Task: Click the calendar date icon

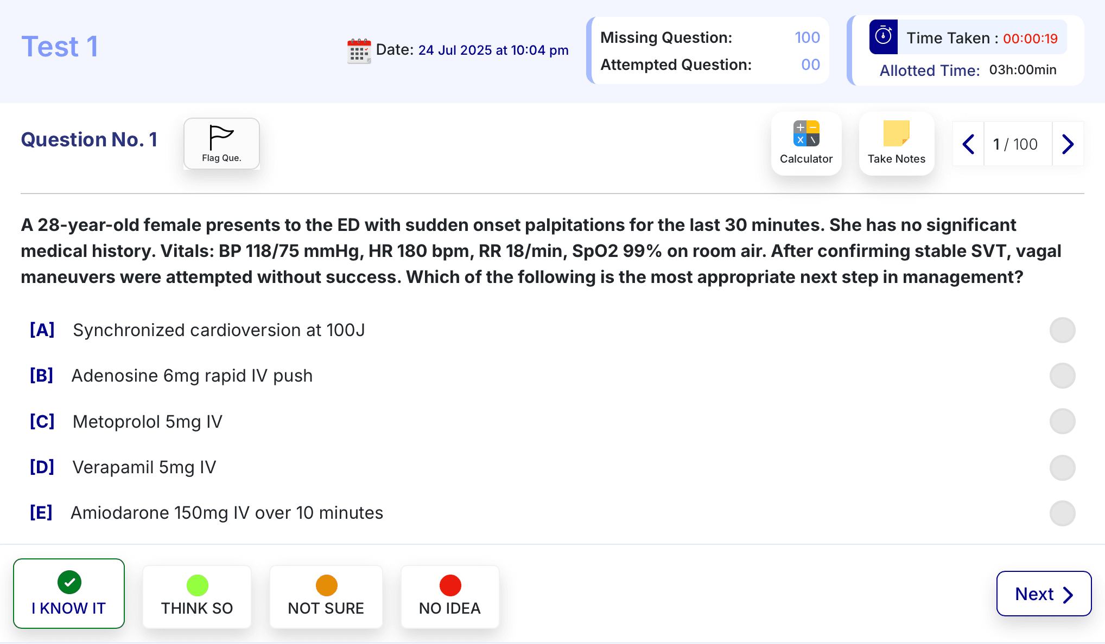Action: tap(359, 51)
